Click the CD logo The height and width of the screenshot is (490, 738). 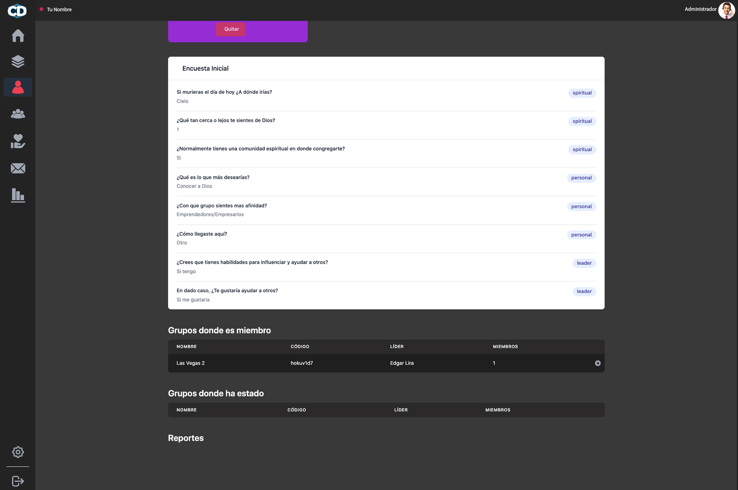click(17, 10)
